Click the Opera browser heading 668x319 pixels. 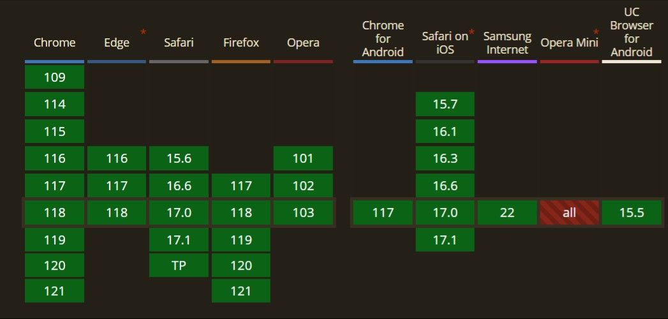pyautogui.click(x=303, y=43)
